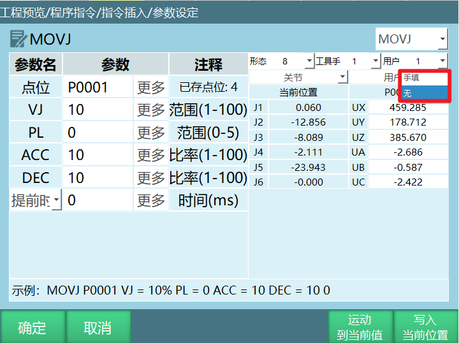Expand the 用户 dropdown showing 1
Viewport: 459px width, 343px height.
(442, 61)
